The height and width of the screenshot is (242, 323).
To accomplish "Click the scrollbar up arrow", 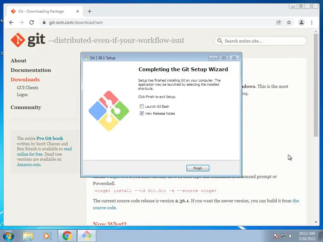I will 316,31.
